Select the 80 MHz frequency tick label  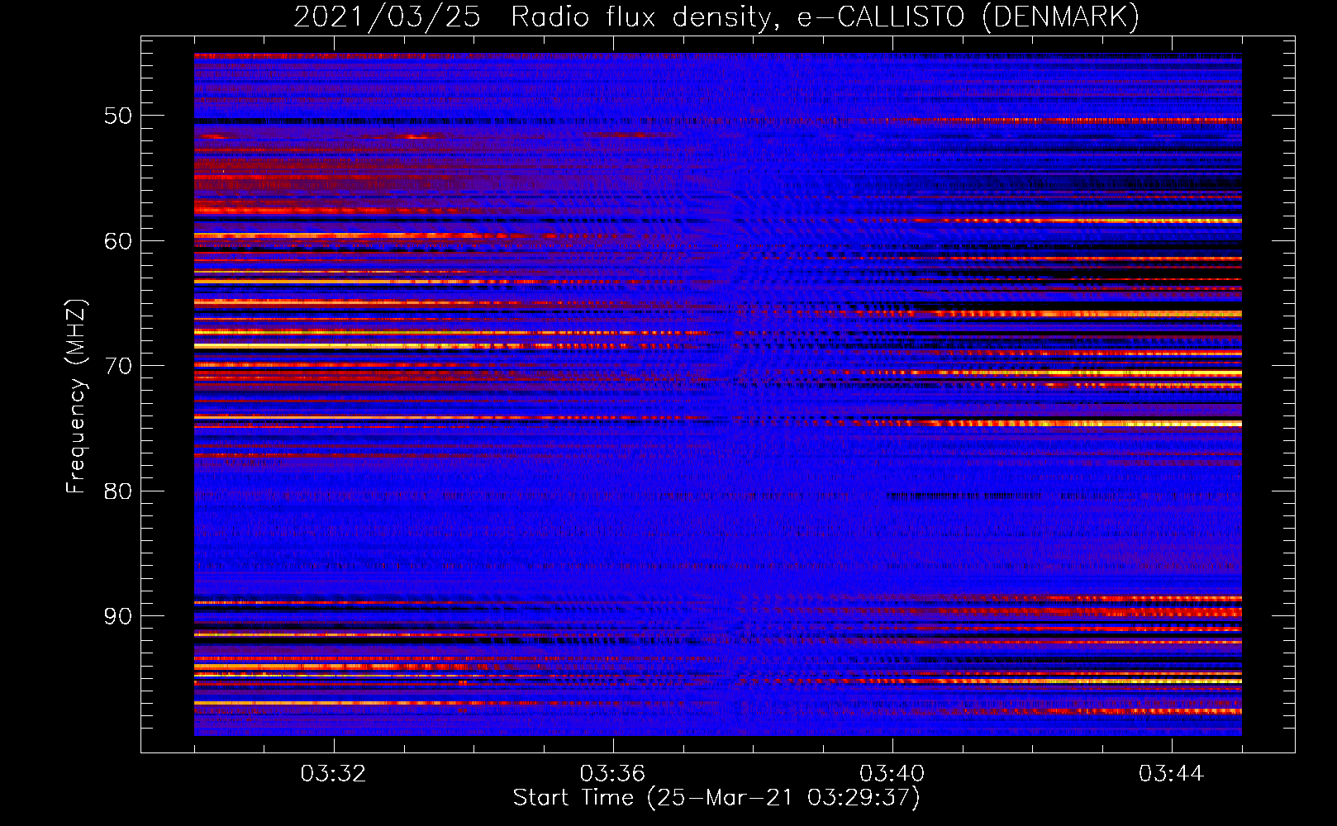(117, 491)
